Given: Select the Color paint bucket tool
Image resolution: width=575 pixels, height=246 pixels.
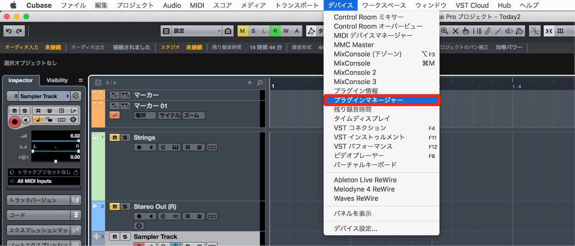Looking at the screenshot, I should pyautogui.click(x=519, y=31).
